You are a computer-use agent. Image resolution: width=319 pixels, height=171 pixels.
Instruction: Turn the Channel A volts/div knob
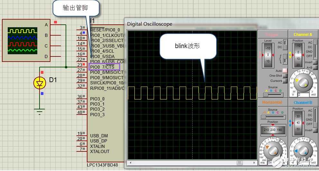coord(303,82)
